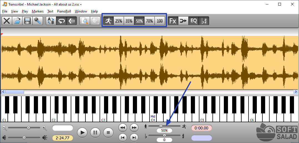
Task: Open a file with the folder icon
Action: [17, 21]
